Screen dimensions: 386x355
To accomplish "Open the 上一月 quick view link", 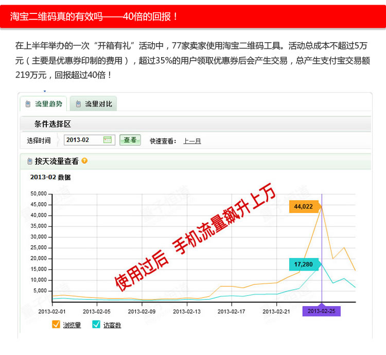I will 192,141.
